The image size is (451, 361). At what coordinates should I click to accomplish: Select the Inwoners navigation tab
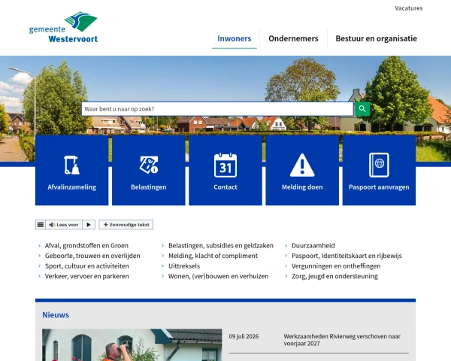(x=234, y=38)
